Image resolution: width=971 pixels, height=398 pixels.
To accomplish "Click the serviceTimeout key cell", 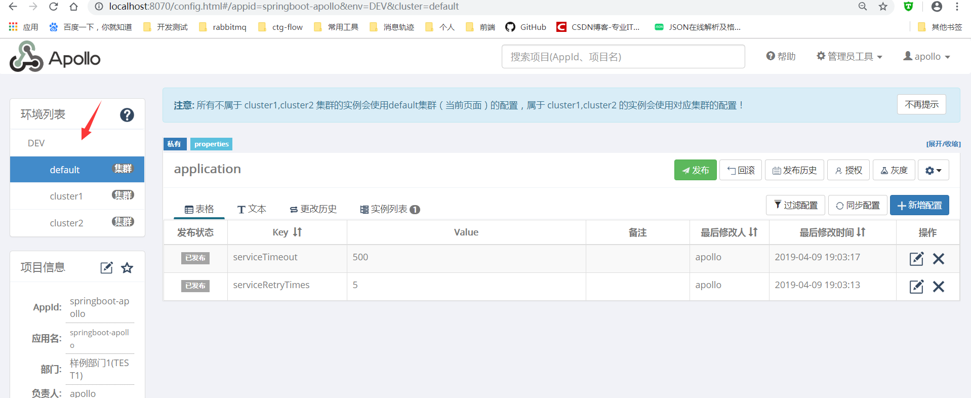I will [287, 259].
